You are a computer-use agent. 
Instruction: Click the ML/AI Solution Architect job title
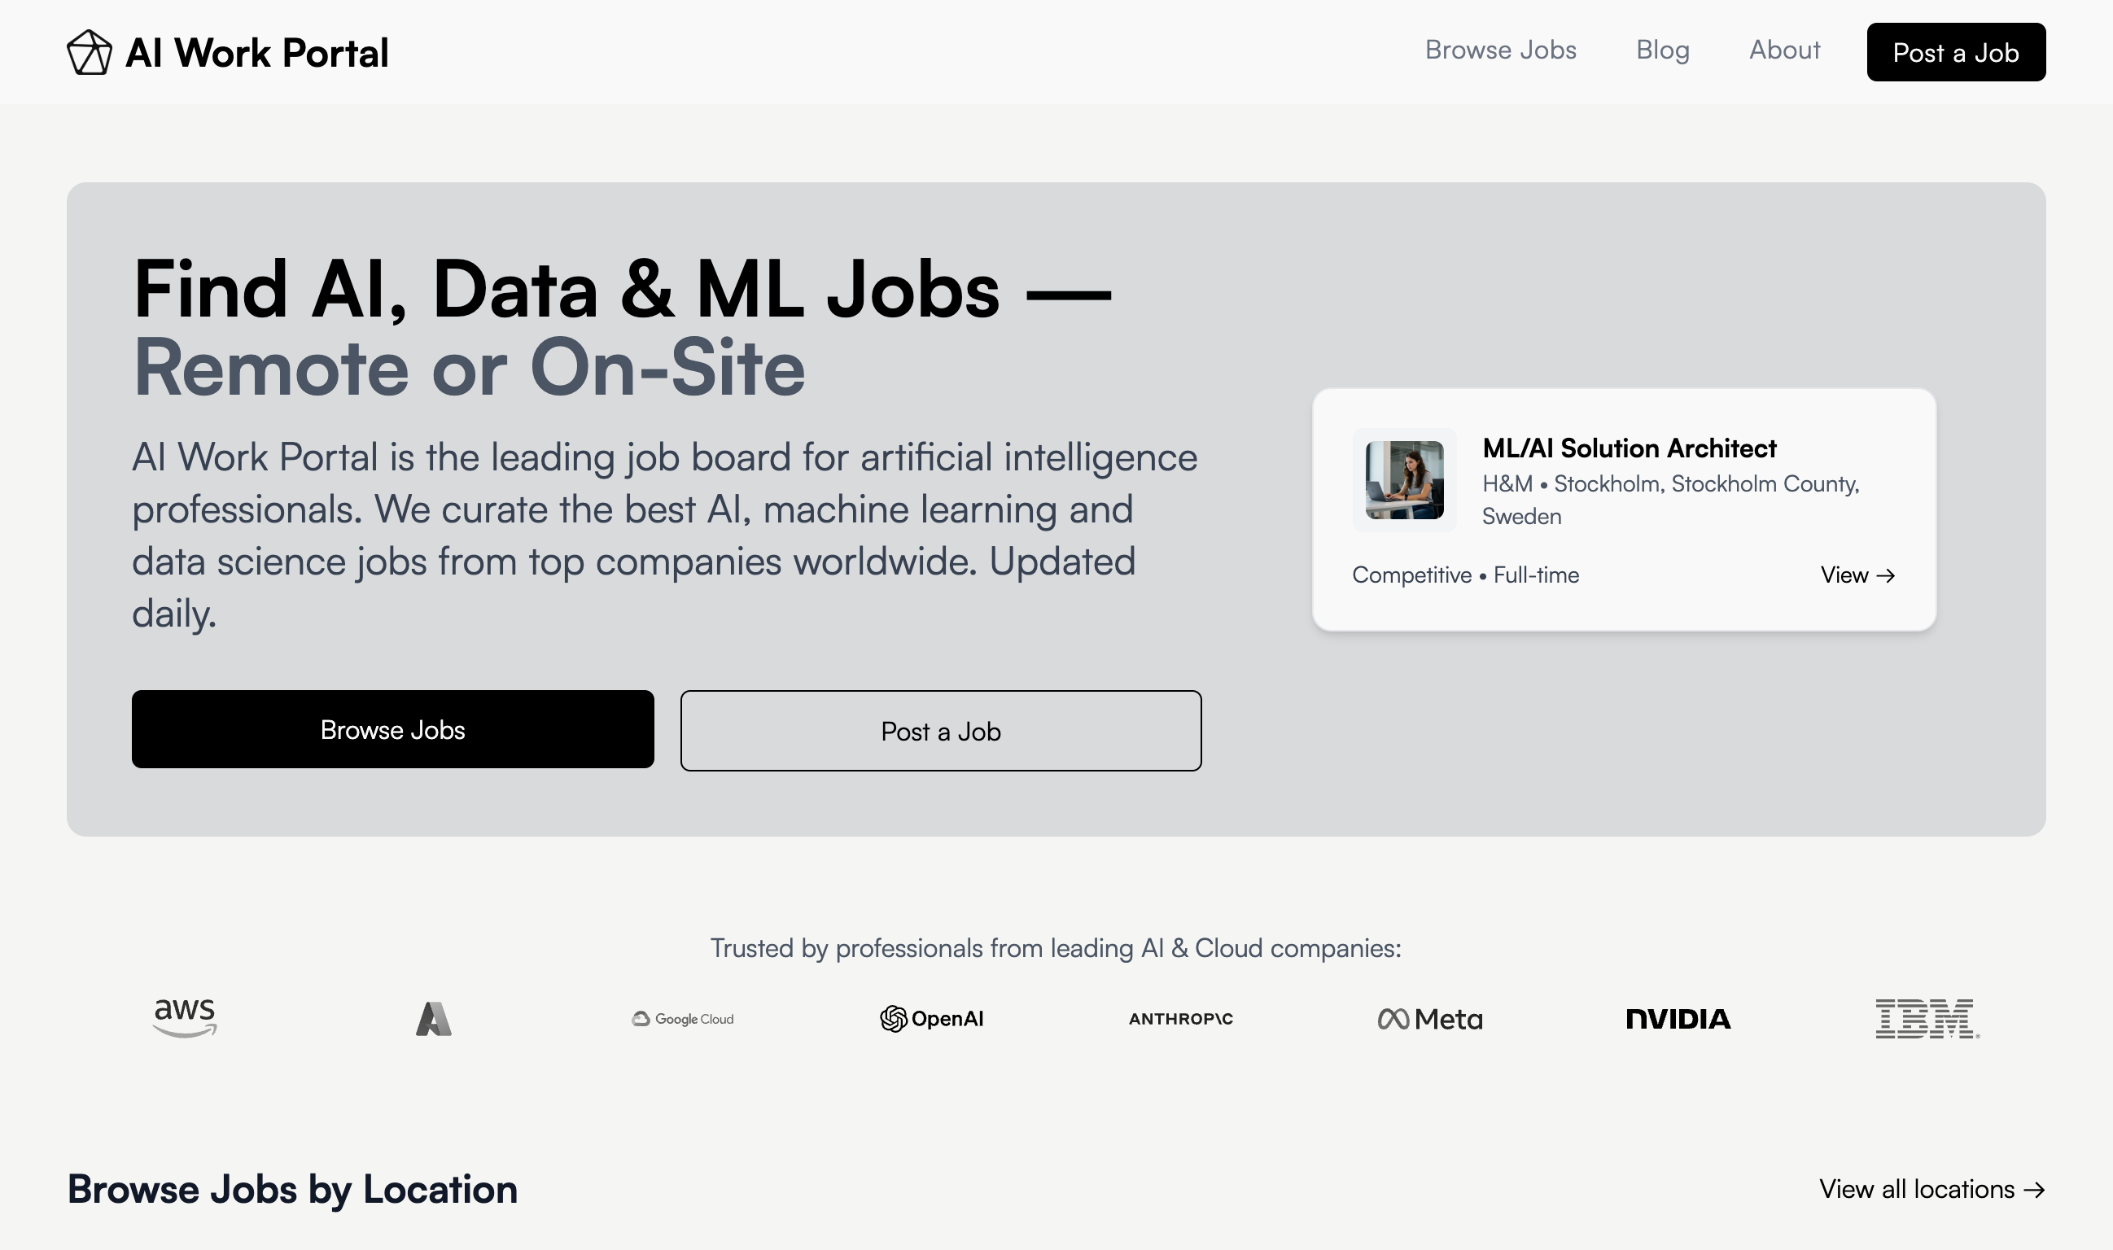click(x=1630, y=449)
